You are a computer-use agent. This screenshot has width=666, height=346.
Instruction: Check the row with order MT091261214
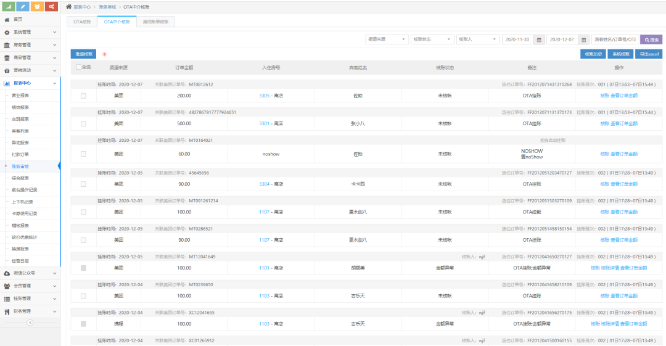[x=83, y=212]
